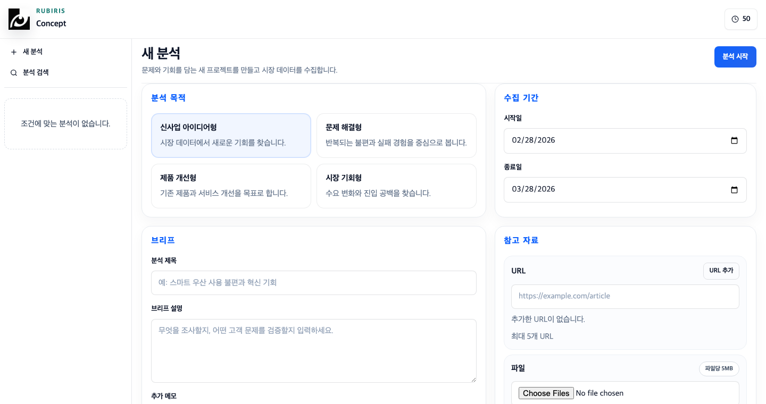Image resolution: width=766 pixels, height=404 pixels.
Task: Click the URL 추가 button
Action: (721, 271)
